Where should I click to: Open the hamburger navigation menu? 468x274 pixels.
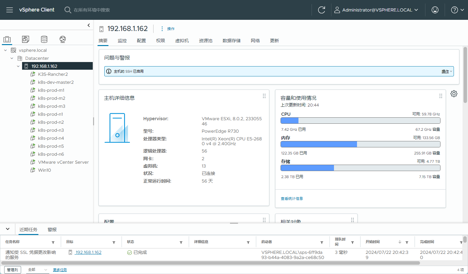[10, 10]
